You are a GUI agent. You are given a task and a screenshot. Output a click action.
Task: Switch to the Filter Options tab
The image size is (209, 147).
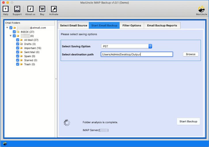(132, 25)
